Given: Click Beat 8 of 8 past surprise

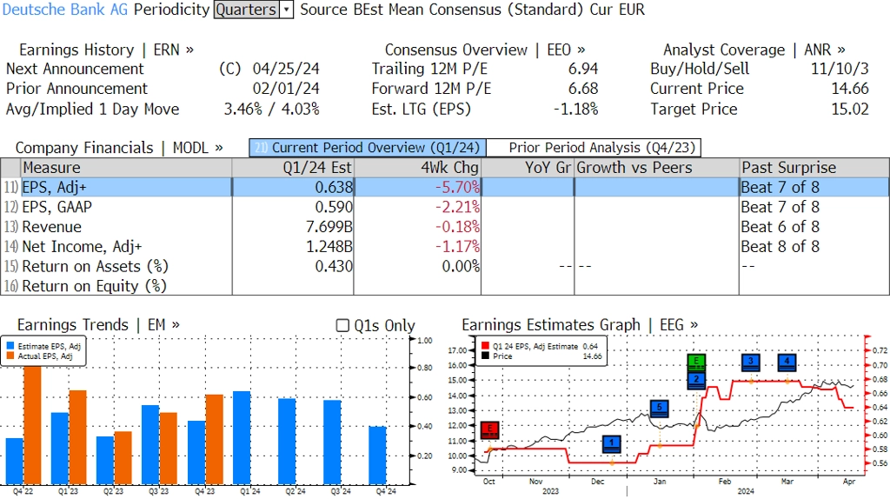Looking at the screenshot, I should coord(780,247).
